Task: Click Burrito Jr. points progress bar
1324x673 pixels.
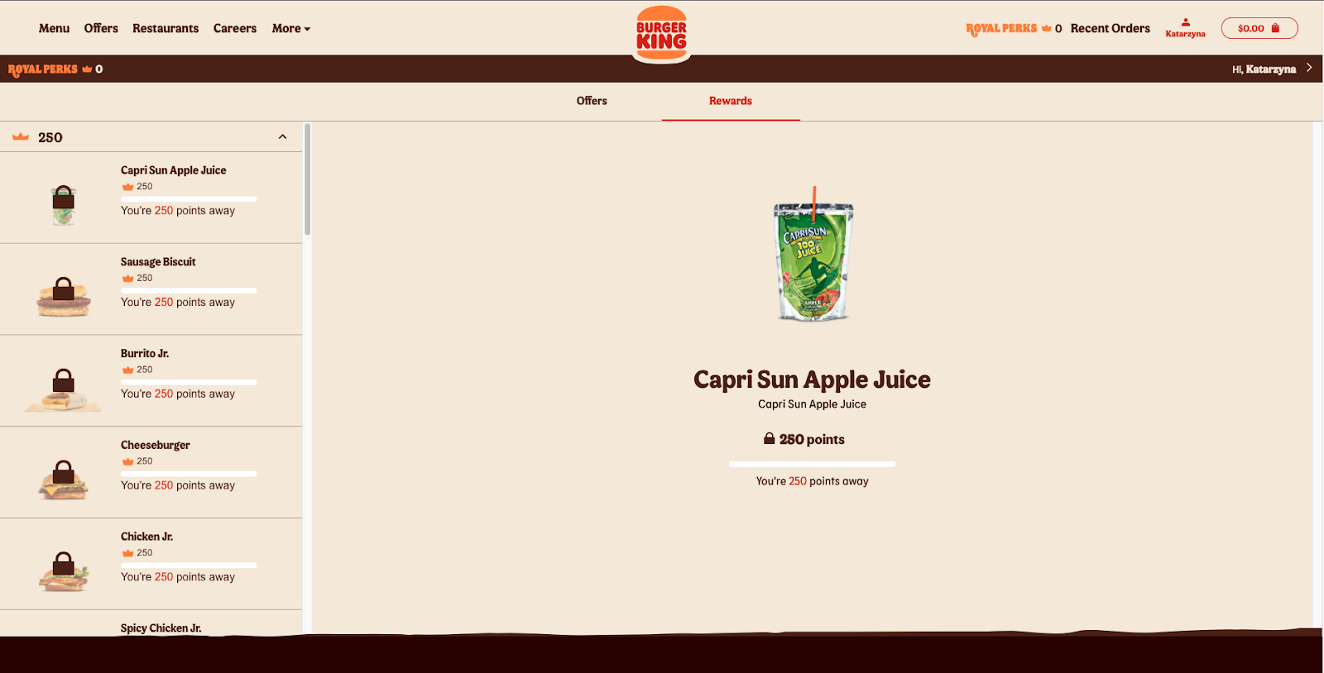Action: click(189, 382)
